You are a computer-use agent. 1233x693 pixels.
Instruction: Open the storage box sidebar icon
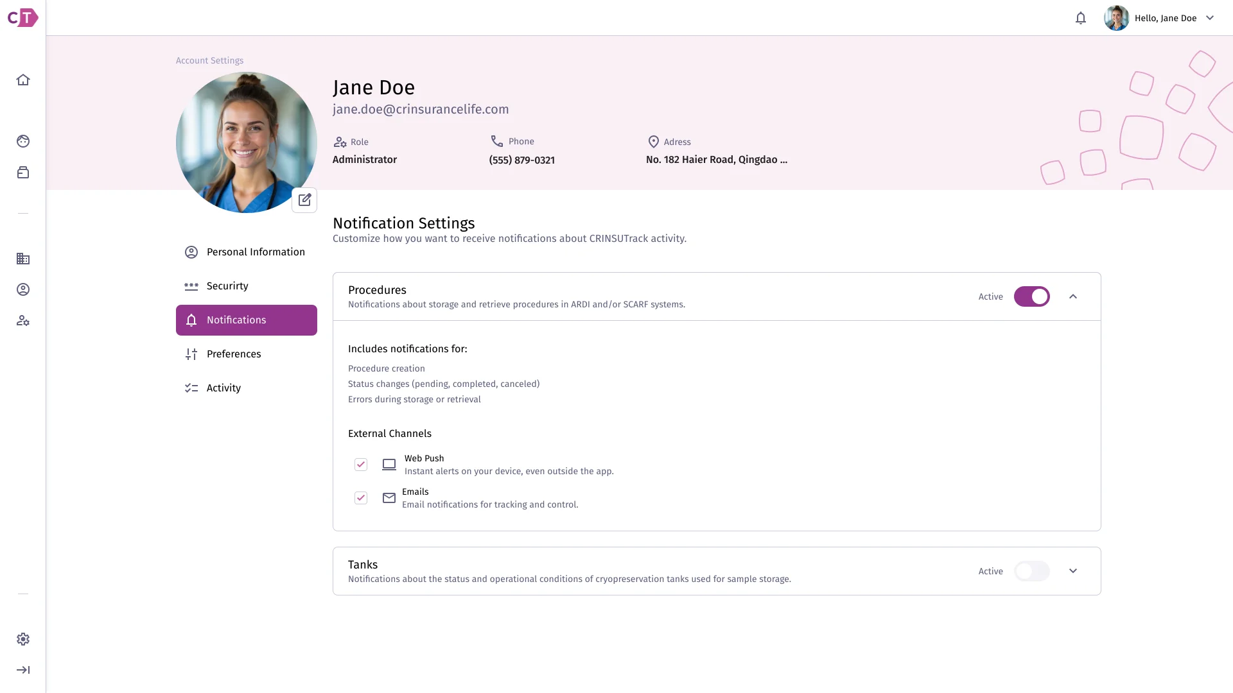(23, 173)
